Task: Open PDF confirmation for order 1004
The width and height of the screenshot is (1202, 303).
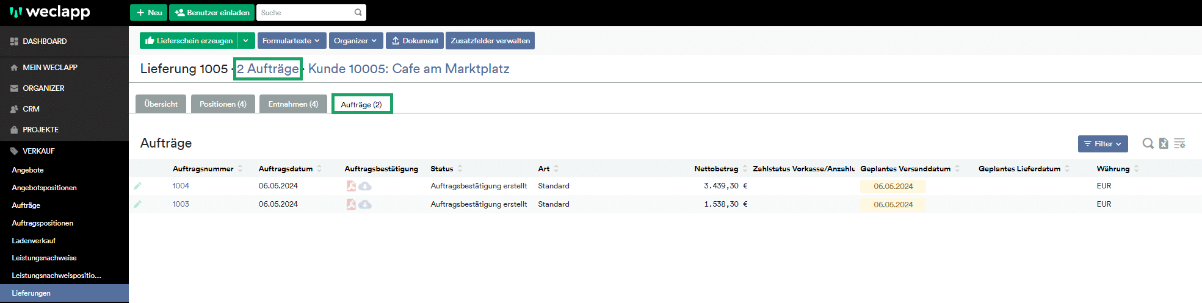Action: click(x=351, y=186)
